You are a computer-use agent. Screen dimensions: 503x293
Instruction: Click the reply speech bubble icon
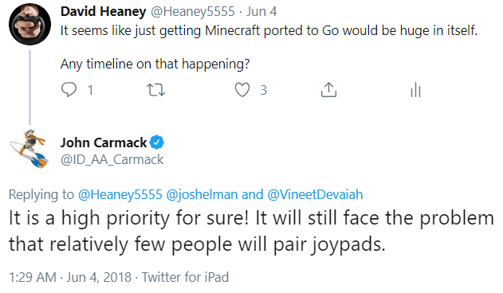tap(69, 90)
